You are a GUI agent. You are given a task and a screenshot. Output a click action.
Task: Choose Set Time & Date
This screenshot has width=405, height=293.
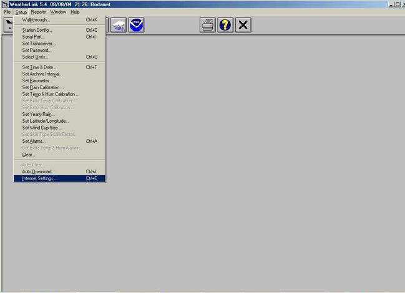59,67
